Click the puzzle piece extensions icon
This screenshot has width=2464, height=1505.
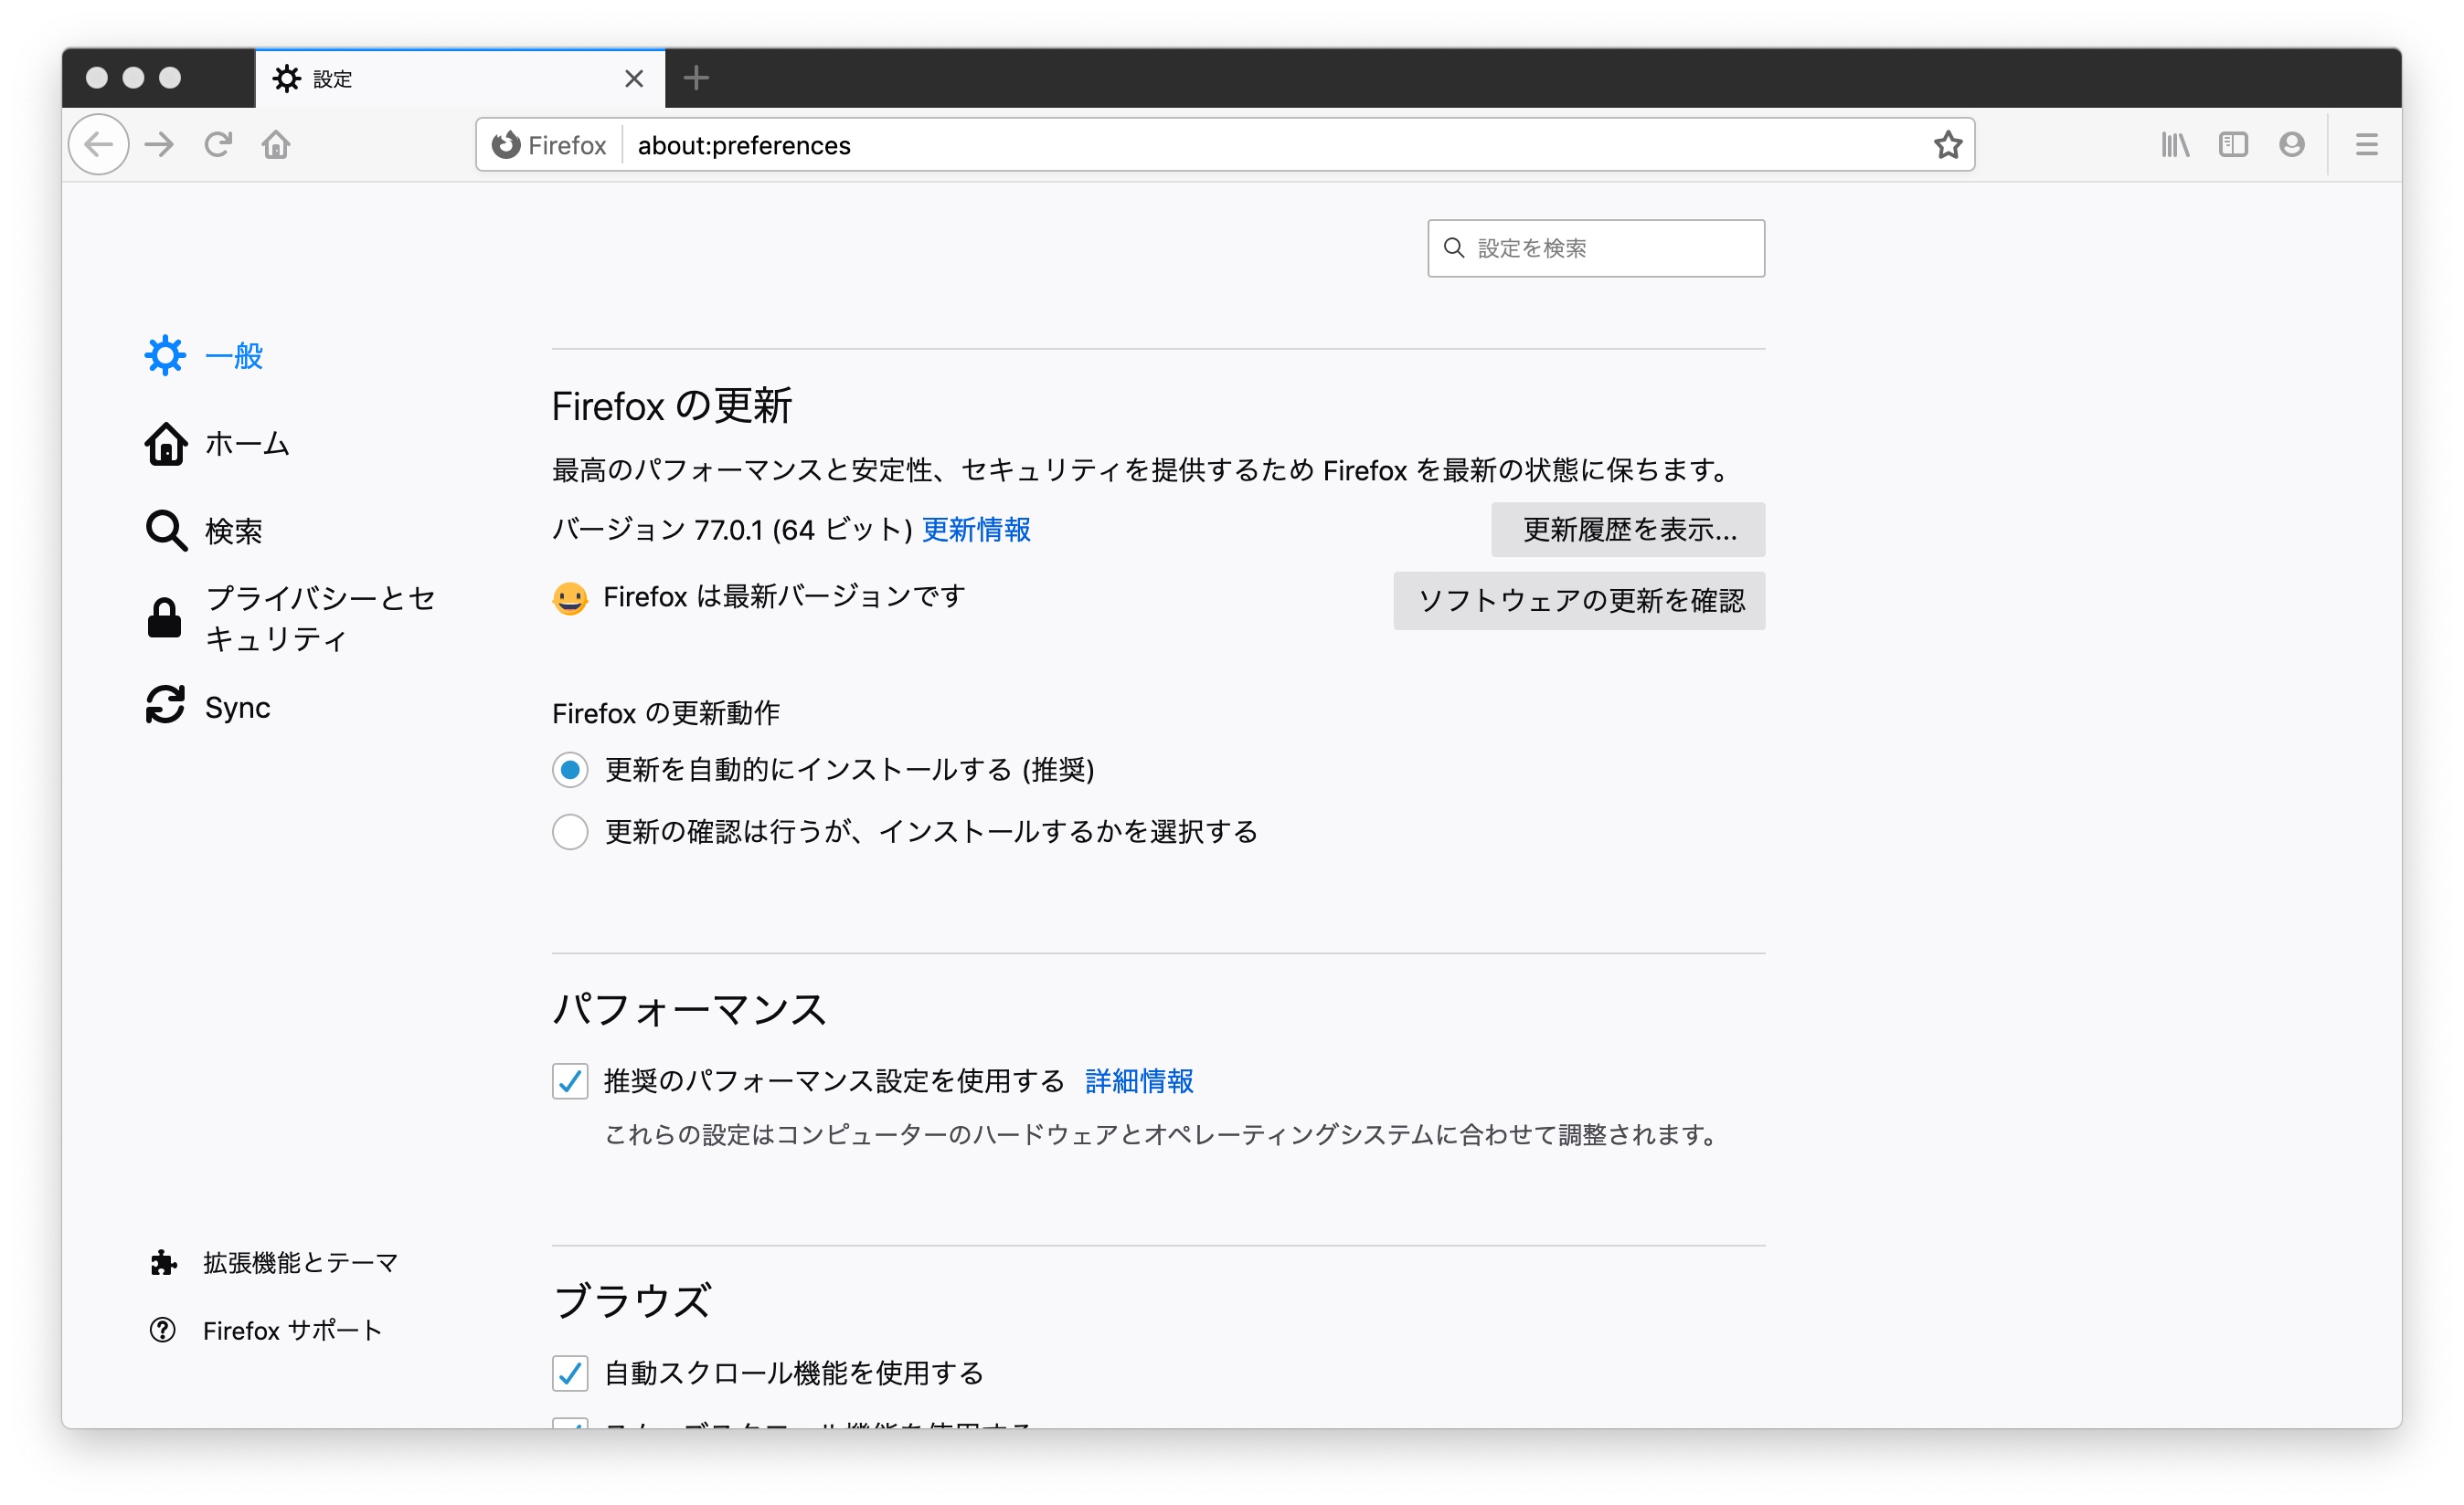click(163, 1263)
